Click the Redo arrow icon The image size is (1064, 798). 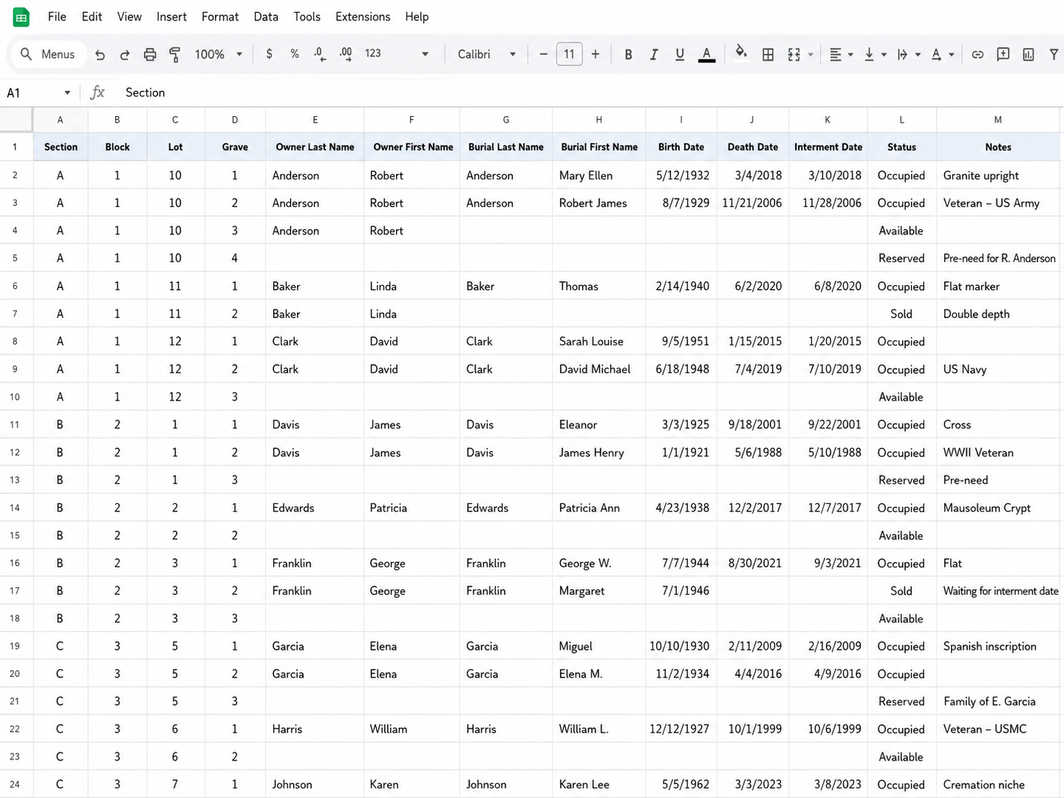(125, 54)
